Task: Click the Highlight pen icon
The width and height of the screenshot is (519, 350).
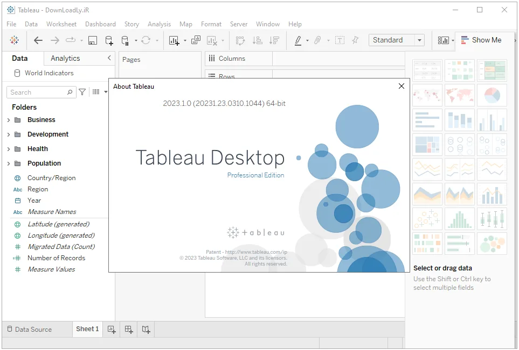Action: click(x=298, y=40)
